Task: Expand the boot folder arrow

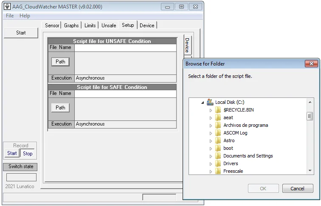Action: 211,149
